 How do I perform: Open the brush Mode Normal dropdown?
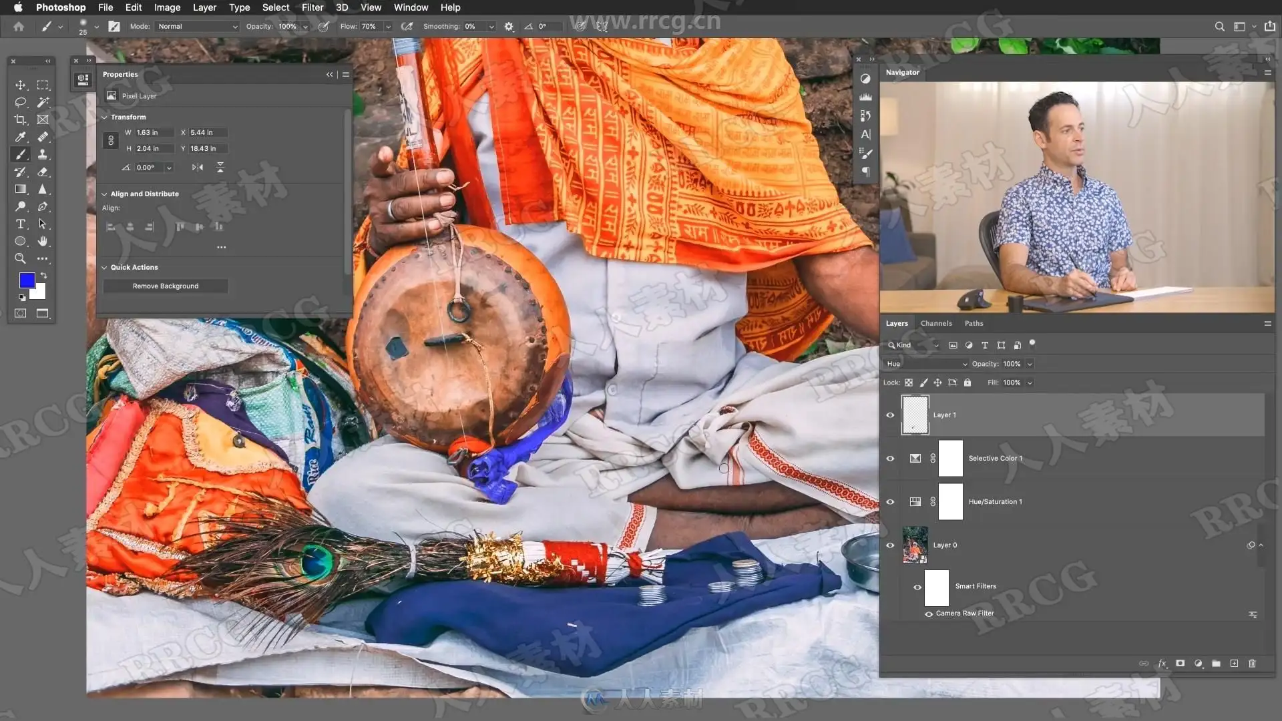pyautogui.click(x=197, y=27)
